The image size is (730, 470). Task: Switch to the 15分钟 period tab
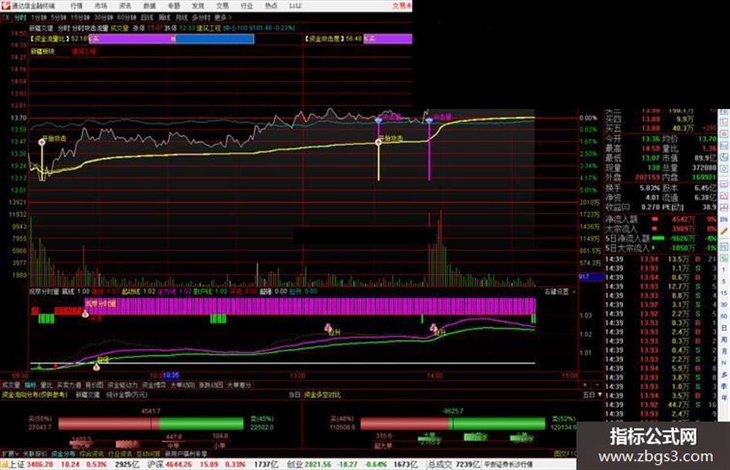point(80,17)
